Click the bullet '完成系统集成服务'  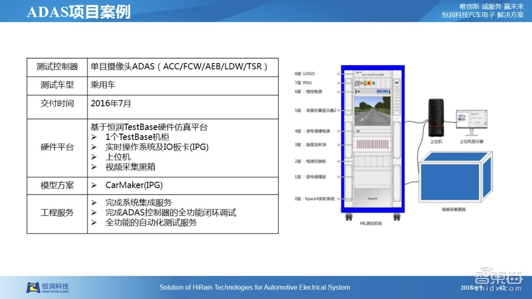pos(139,203)
